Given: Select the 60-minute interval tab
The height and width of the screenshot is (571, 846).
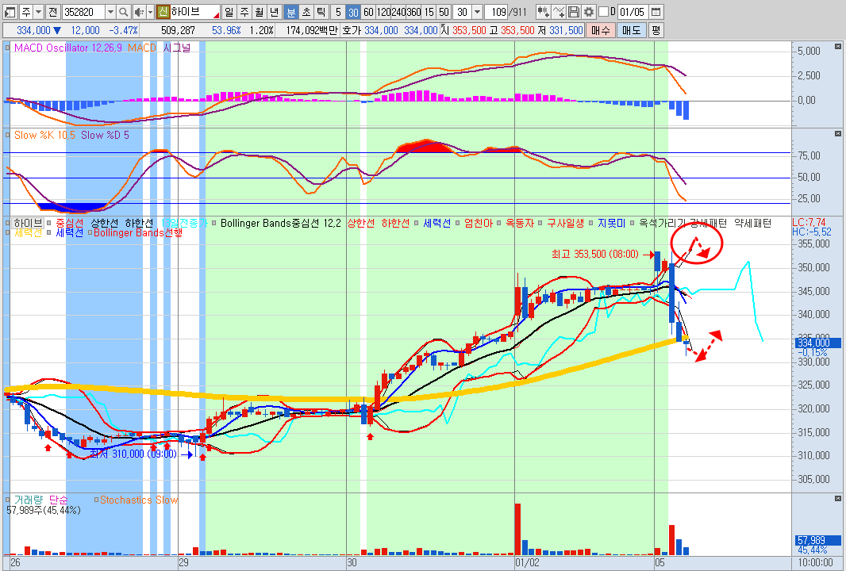Looking at the screenshot, I should point(368,12).
